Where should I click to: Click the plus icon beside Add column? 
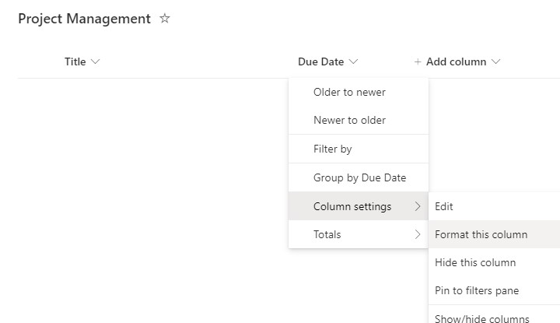tap(418, 62)
